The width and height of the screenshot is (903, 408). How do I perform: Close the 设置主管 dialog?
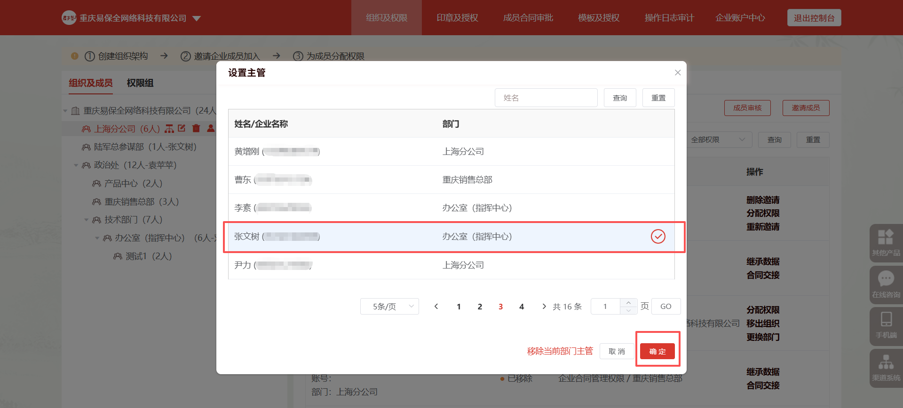[x=677, y=72]
